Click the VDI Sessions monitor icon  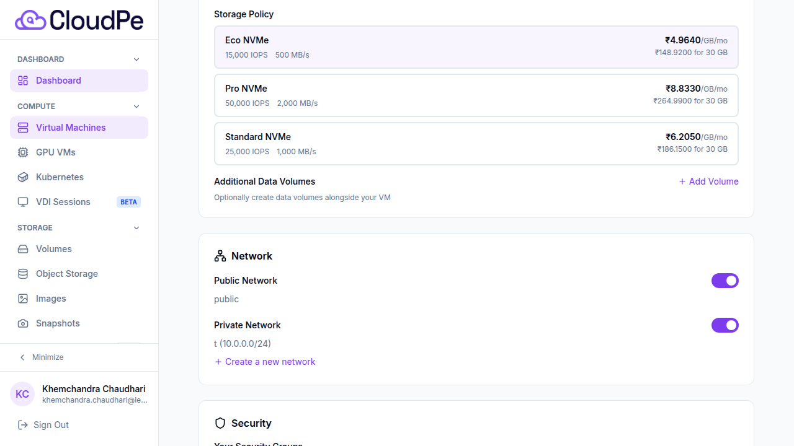click(23, 202)
